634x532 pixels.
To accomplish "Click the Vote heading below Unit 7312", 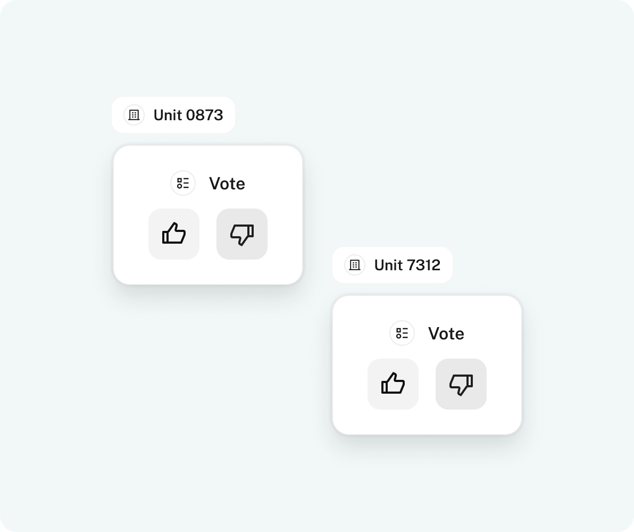I will [x=446, y=334].
